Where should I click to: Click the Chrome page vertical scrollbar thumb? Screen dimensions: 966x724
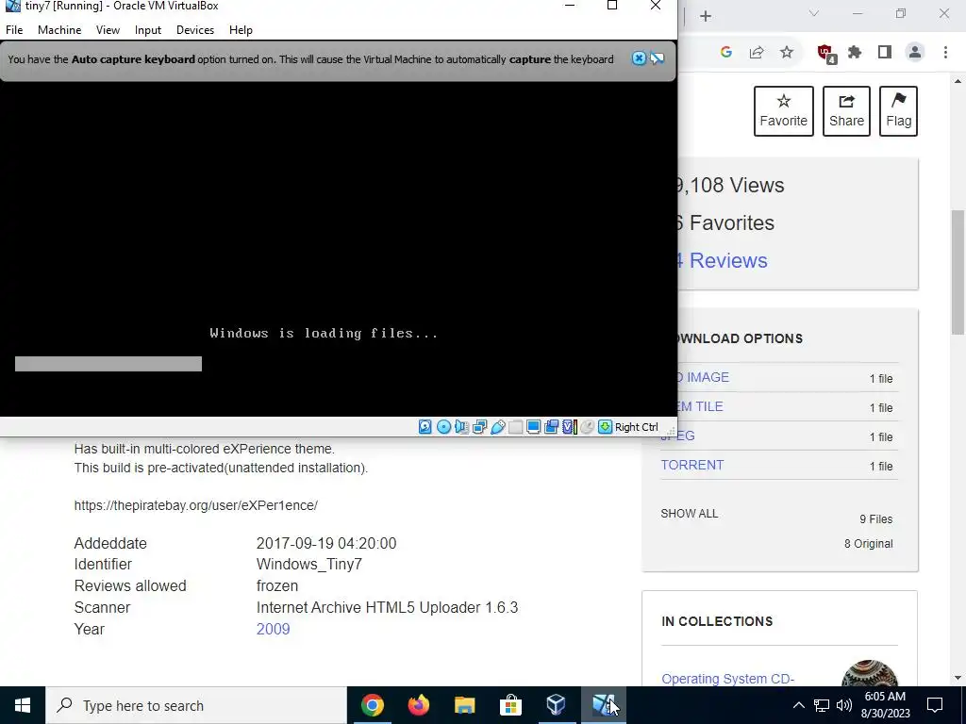[x=958, y=272]
